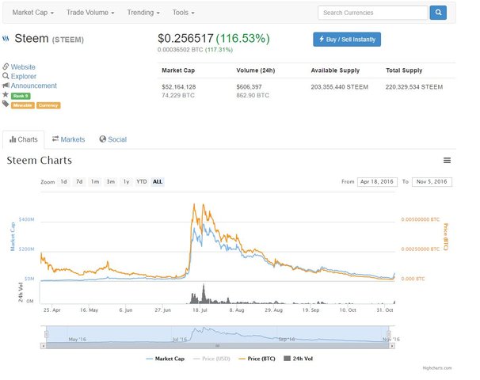Focus the Search Currencies input field
The width and height of the screenshot is (480, 380).
372,13
